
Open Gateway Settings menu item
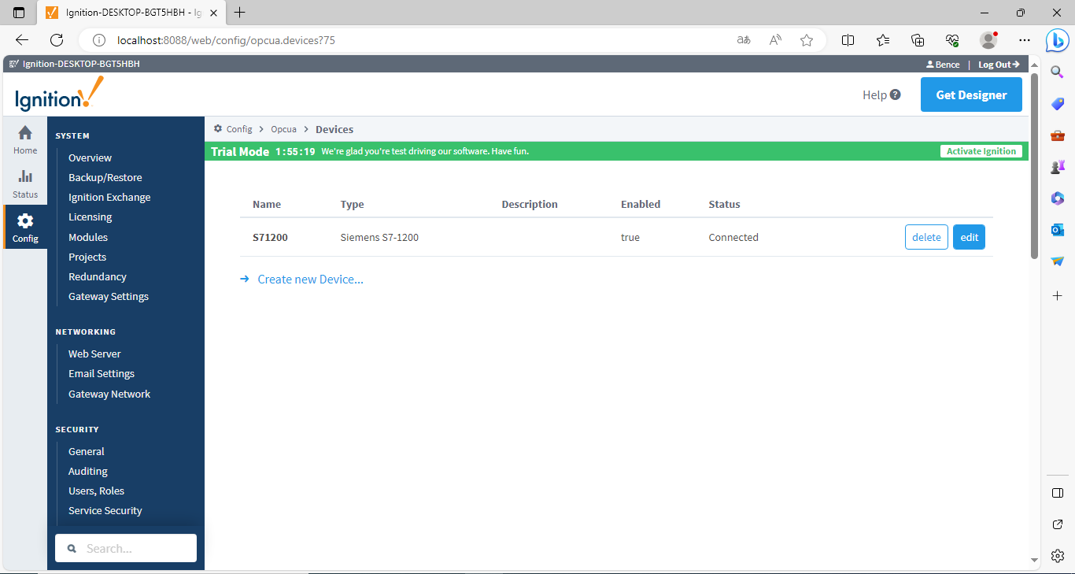tap(109, 296)
